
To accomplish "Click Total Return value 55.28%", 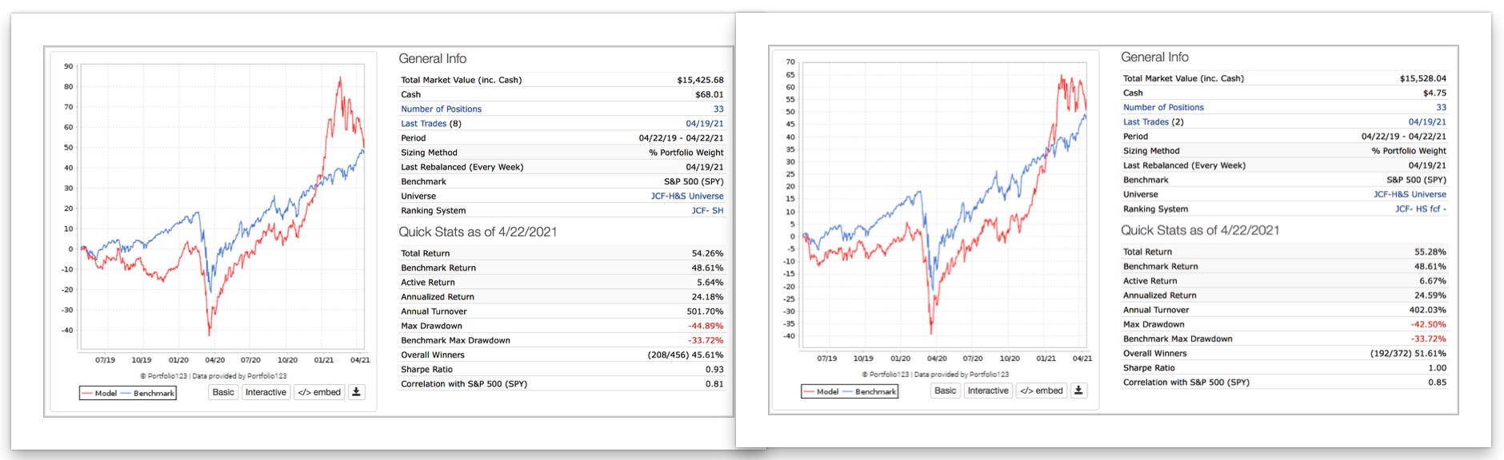I will (x=1430, y=252).
